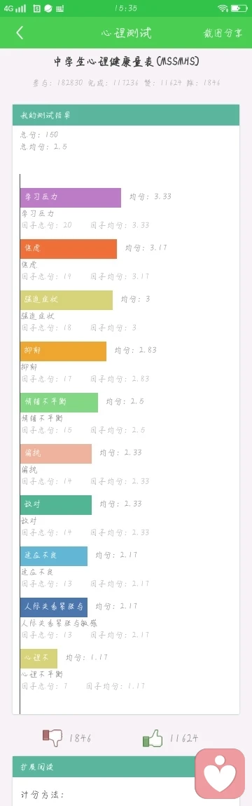
Task: Select the amber 抑郁 bar
Action: (64, 351)
